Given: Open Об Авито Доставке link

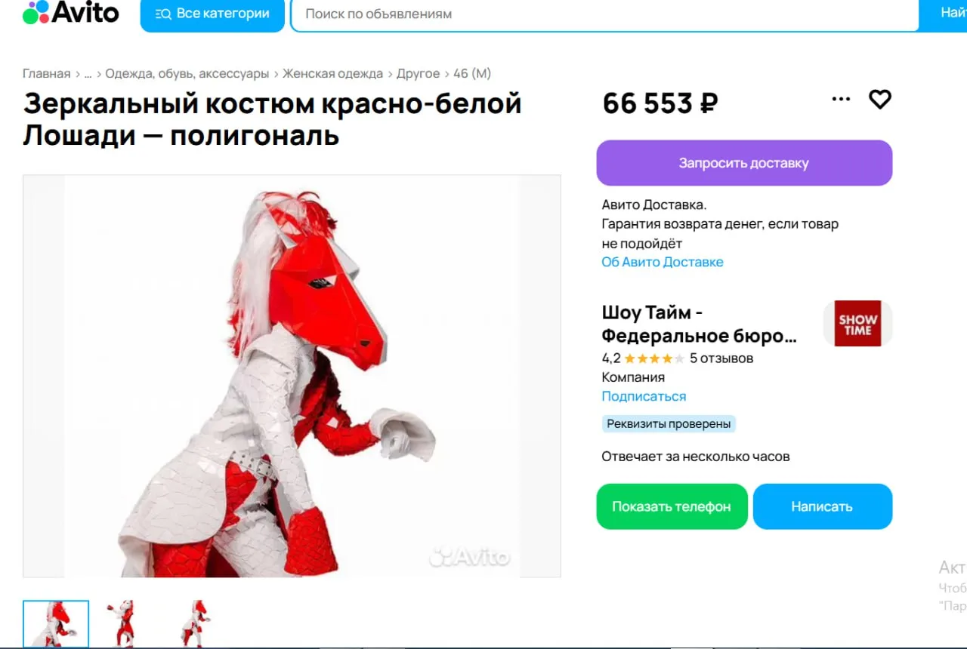Looking at the screenshot, I should [662, 262].
